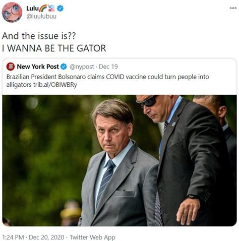The height and width of the screenshot is (241, 239).
Task: Click the Twitter Web App source label
Action: pyautogui.click(x=92, y=237)
